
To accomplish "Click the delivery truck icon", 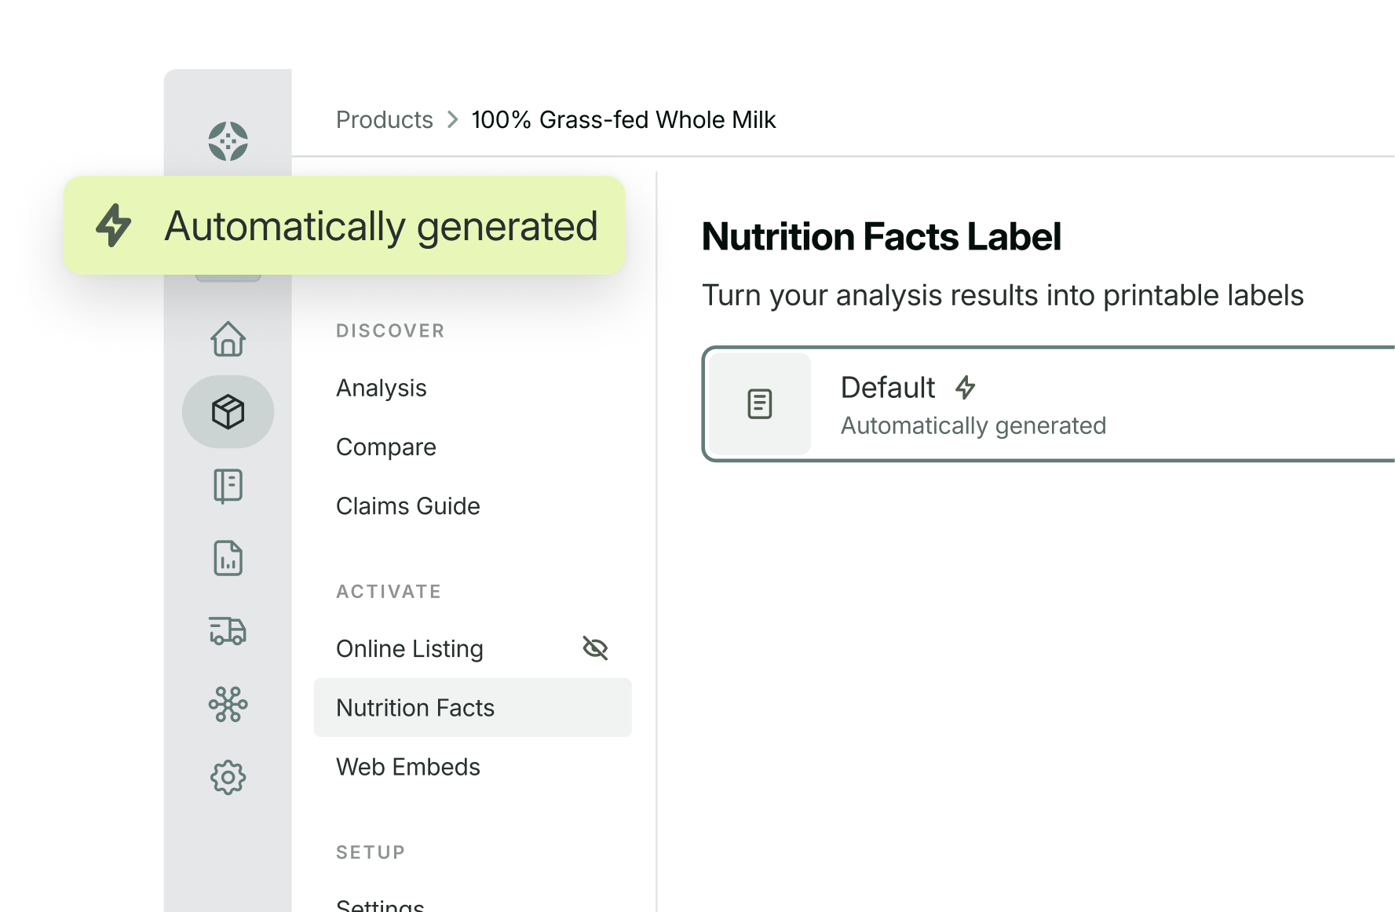I will coord(228,630).
